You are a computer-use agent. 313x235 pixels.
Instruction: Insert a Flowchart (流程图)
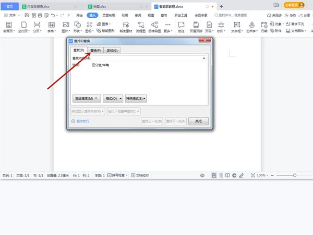click(141, 27)
